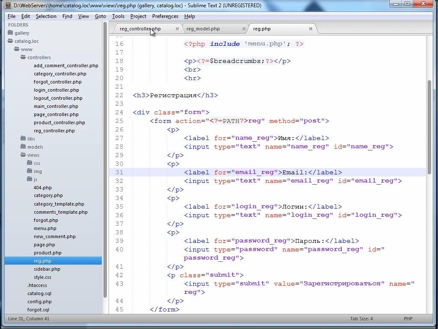The image size is (438, 329).
Task: Click the libs folder icon
Action: (23, 138)
